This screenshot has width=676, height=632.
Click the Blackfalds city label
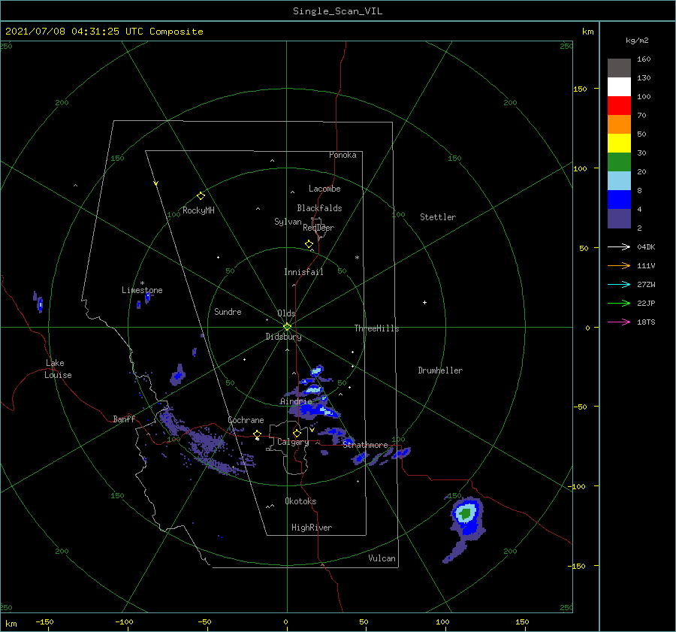click(x=319, y=208)
